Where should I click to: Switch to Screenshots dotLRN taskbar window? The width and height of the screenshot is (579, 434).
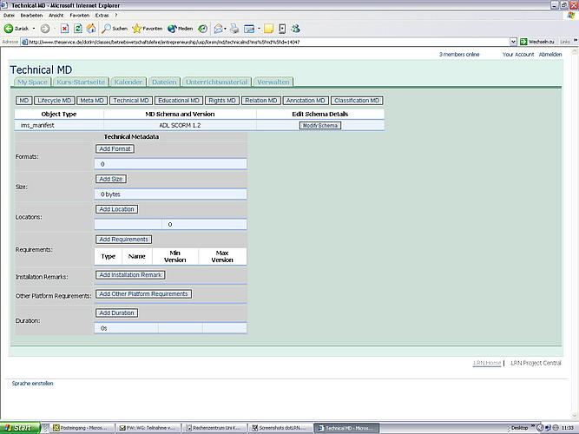coord(280,428)
